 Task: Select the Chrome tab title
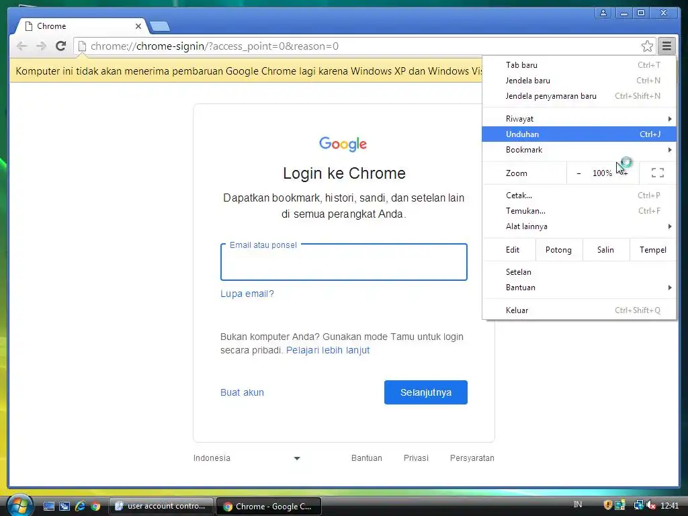(x=51, y=26)
